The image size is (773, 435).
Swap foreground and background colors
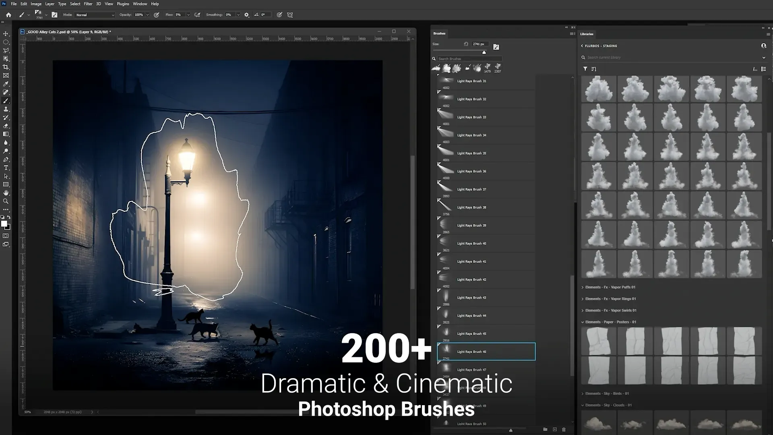[9, 217]
